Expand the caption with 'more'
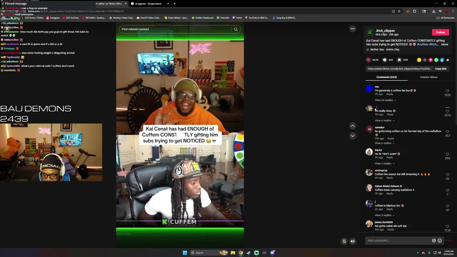Viewport: 457px width, 257px height. [x=444, y=45]
